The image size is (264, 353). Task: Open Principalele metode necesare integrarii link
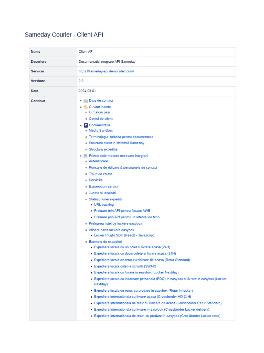click(119, 156)
